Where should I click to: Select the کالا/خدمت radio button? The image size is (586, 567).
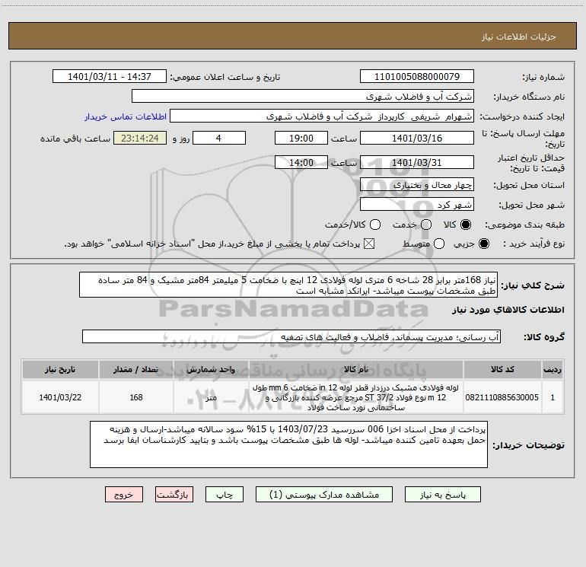point(375,225)
